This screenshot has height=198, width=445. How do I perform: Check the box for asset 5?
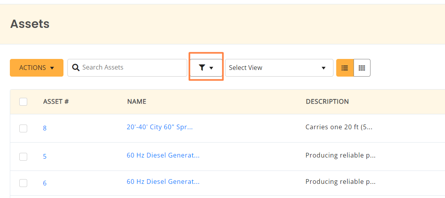pos(23,157)
